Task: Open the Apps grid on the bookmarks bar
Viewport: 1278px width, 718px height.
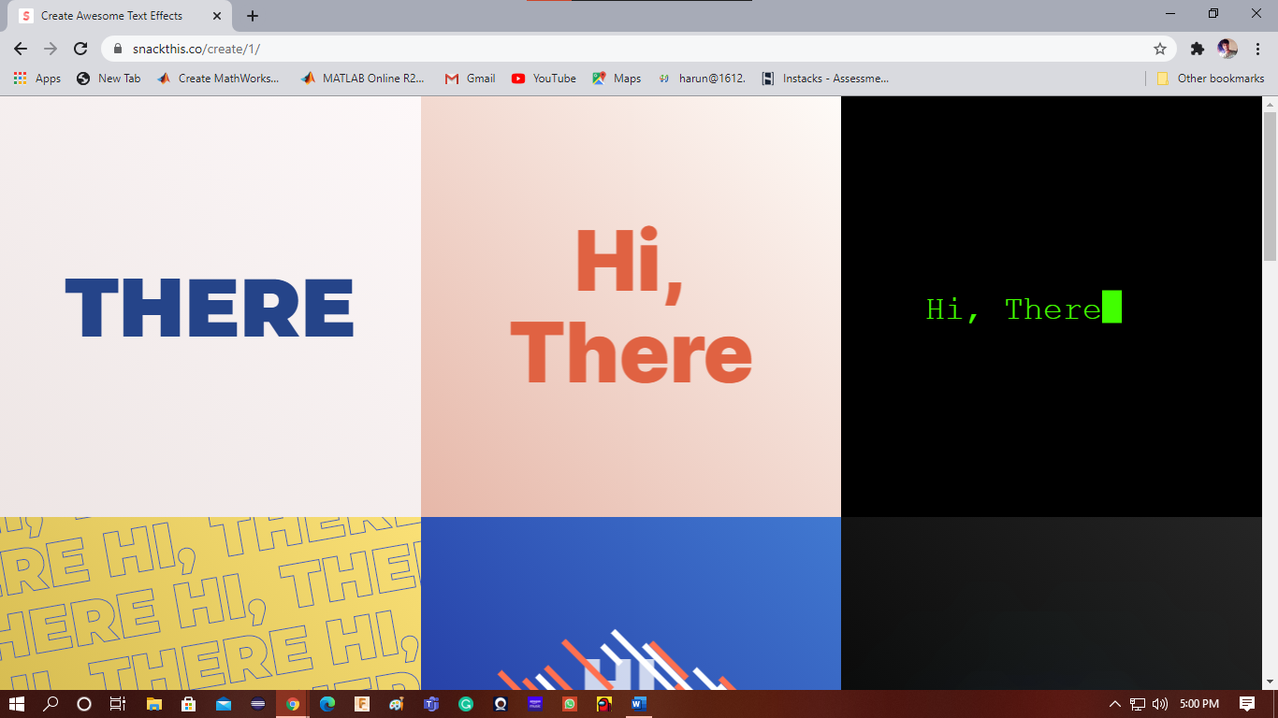Action: pos(20,79)
